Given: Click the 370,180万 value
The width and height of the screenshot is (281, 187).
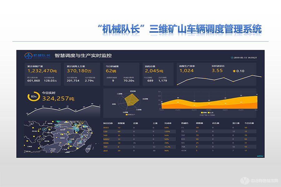Looking at the screenshot, I should point(79,71).
